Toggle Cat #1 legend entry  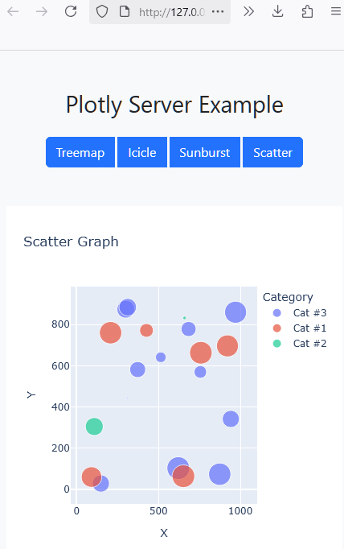[300, 328]
